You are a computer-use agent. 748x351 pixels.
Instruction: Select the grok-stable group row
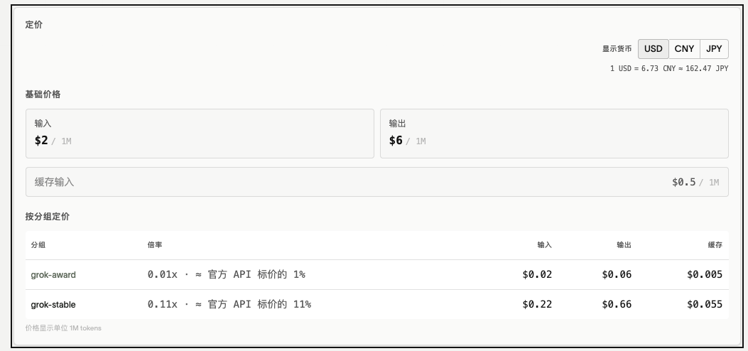[x=377, y=304]
